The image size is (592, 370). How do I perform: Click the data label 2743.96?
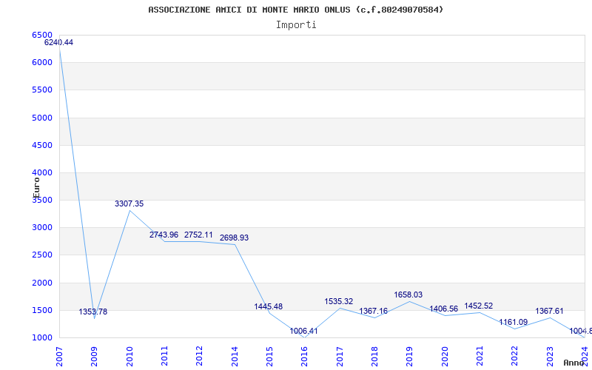(x=164, y=235)
